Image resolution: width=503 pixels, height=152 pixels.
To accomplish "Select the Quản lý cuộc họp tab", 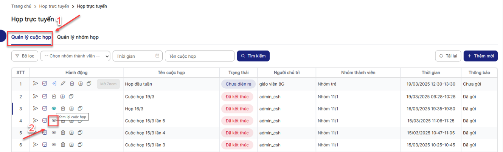I will coord(31,37).
